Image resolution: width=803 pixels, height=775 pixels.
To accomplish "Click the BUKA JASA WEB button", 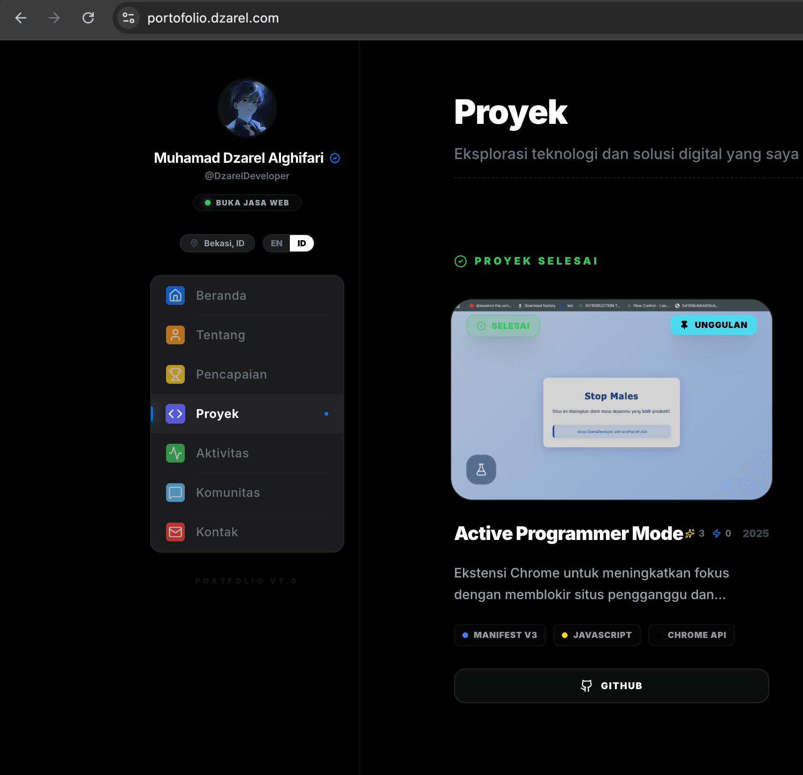I will pyautogui.click(x=247, y=202).
